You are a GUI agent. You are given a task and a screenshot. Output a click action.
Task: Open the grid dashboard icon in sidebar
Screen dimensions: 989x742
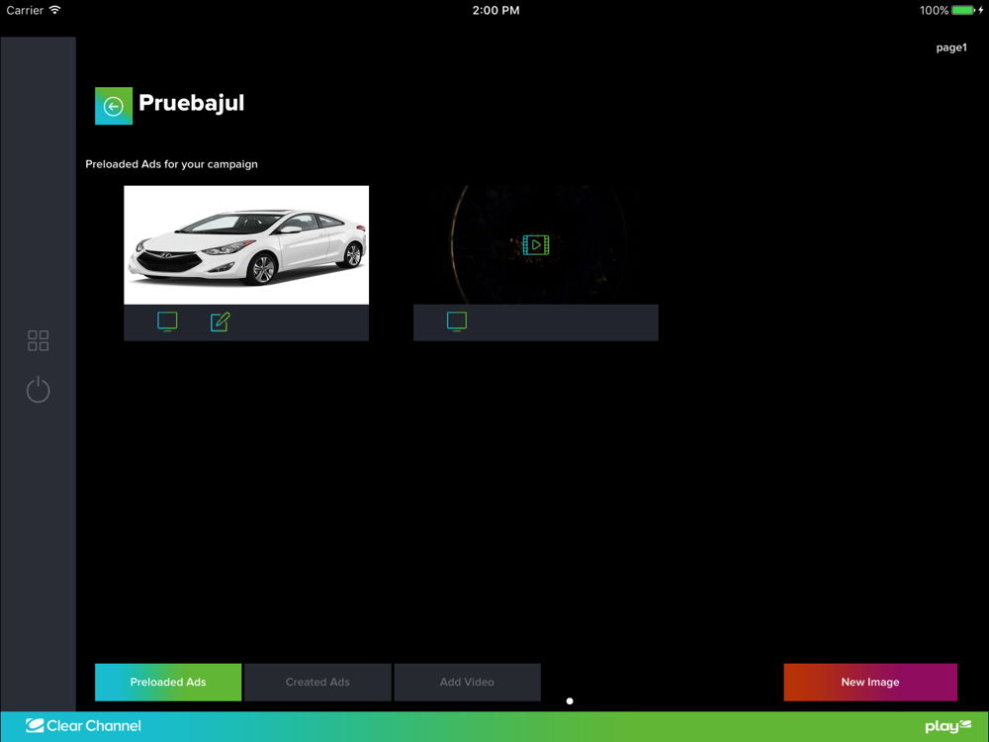[38, 340]
